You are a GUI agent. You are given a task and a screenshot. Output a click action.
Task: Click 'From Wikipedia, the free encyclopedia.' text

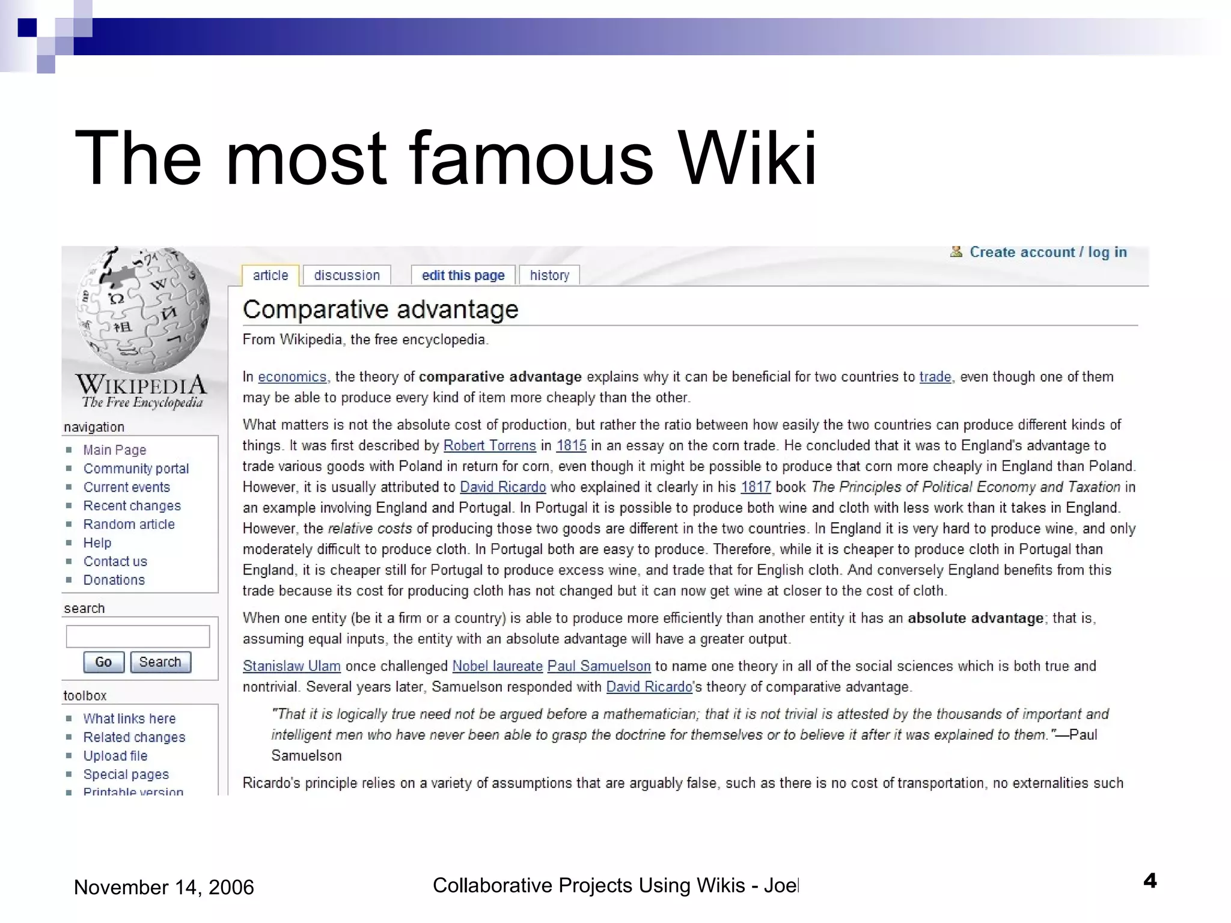pos(365,340)
